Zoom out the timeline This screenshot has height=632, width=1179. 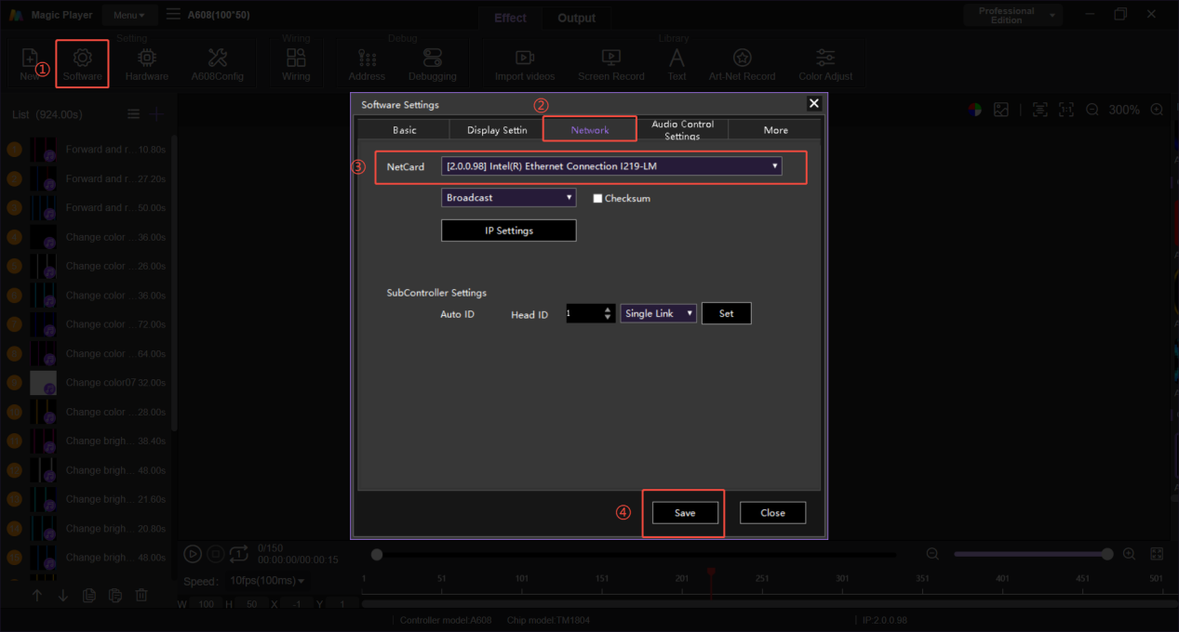click(x=932, y=554)
